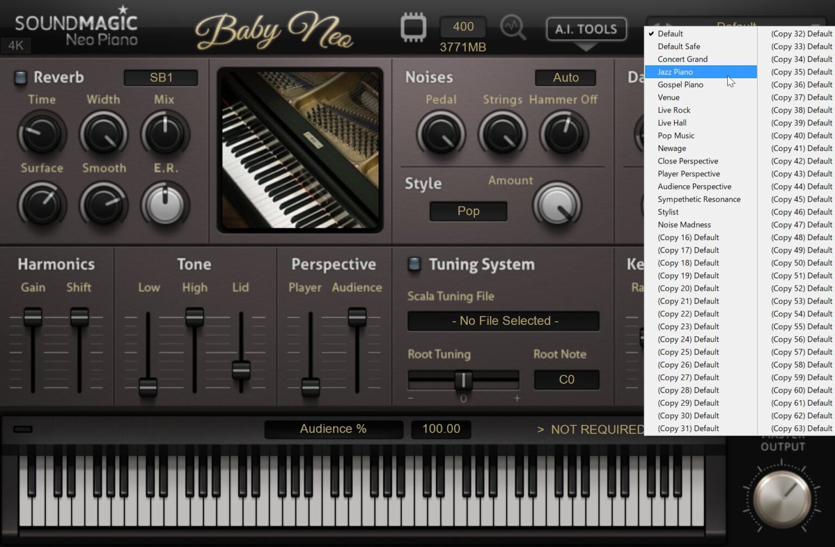The height and width of the screenshot is (547, 835).
Task: Choose the Concert Grand preset
Action: [682, 59]
